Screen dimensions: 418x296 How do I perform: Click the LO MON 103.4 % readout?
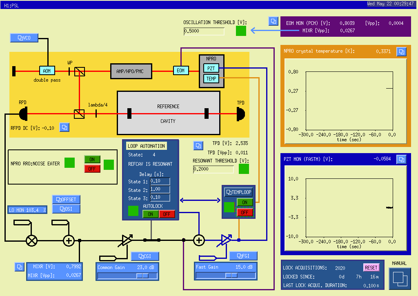(x=27, y=210)
